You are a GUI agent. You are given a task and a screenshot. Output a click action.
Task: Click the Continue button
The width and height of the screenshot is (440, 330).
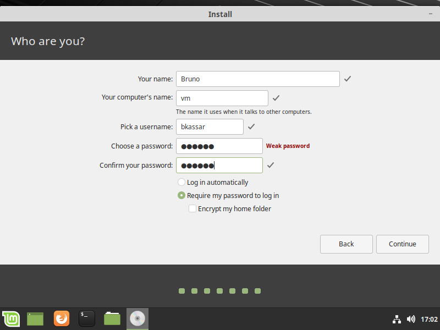[x=403, y=244]
